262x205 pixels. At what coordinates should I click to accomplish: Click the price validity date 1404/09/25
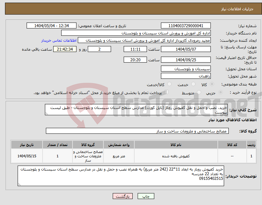pos(186,60)
